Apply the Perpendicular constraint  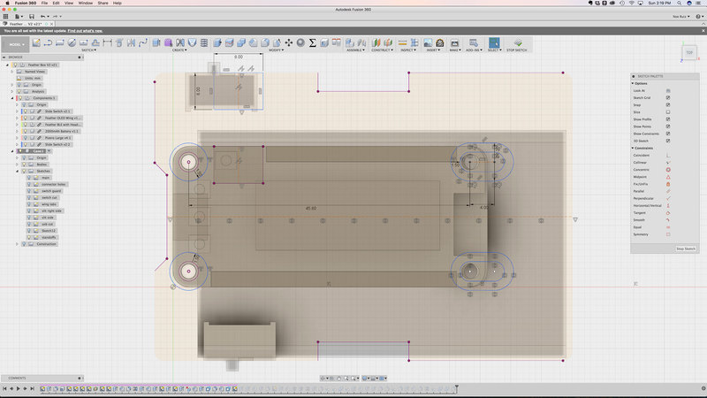(x=668, y=198)
